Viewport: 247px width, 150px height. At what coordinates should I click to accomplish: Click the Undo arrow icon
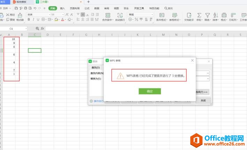[35, 8]
